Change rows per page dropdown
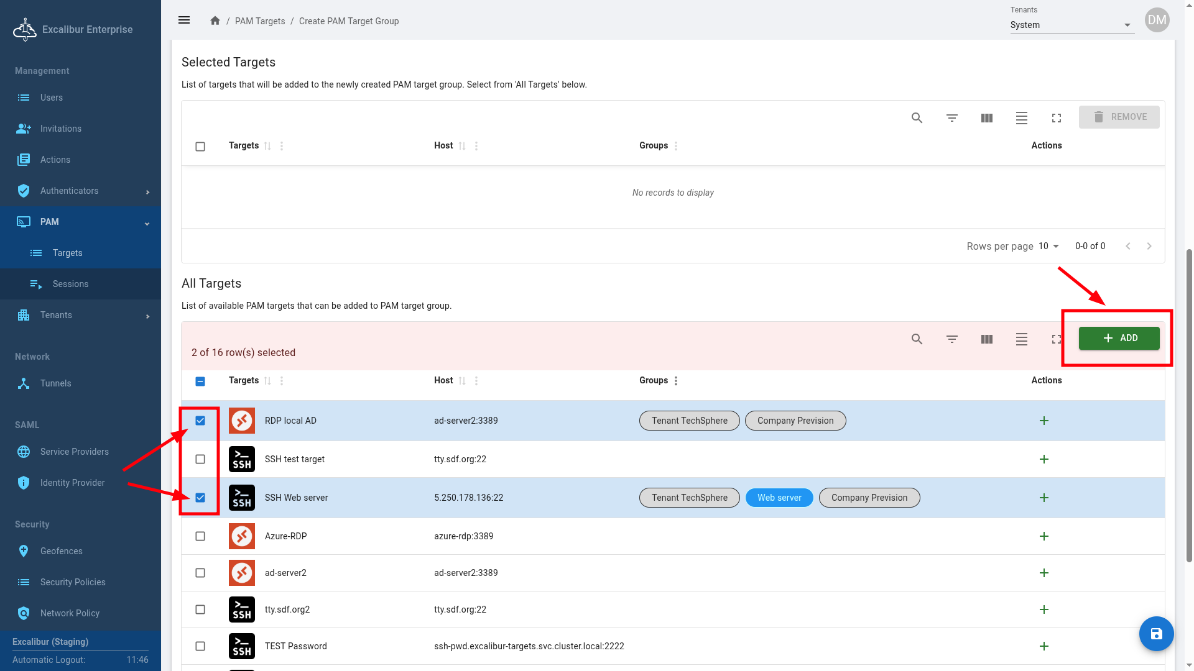Screen dimensions: 1194x671 1048,246
